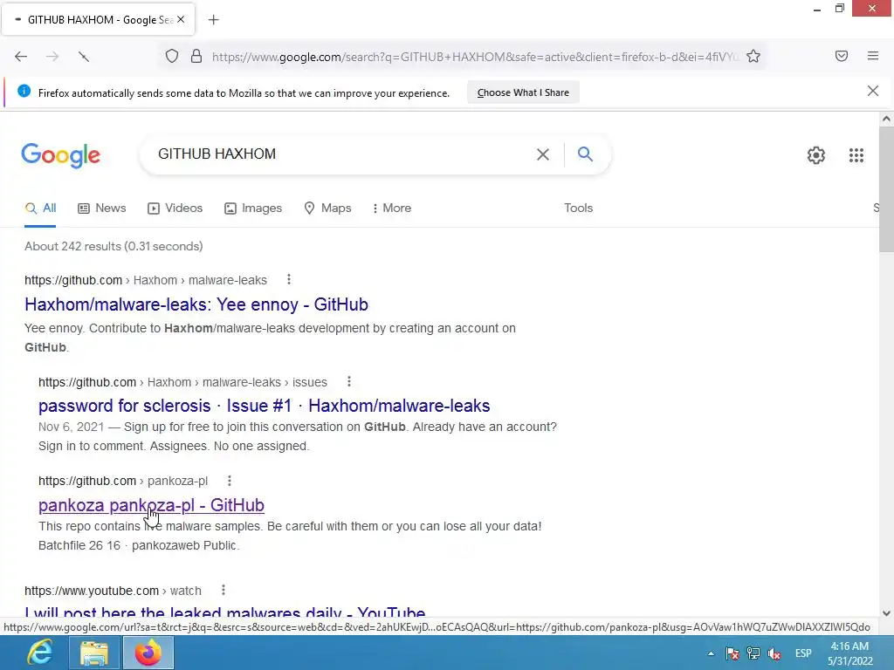Click the page scrollbar up arrow
The width and height of the screenshot is (894, 670).
[886, 119]
